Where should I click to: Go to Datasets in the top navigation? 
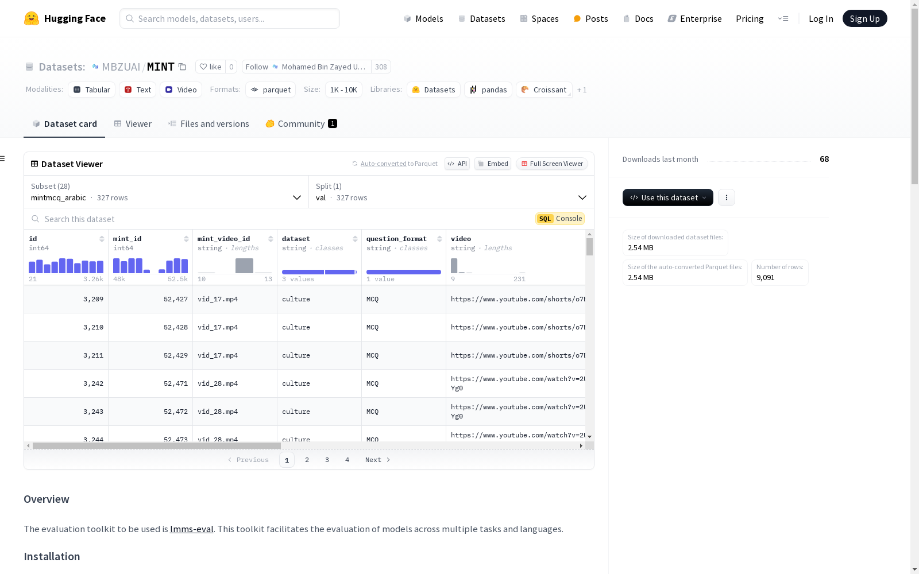tap(481, 18)
